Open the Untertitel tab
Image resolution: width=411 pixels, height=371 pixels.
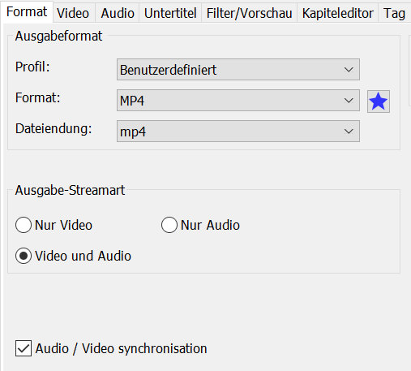click(x=170, y=13)
